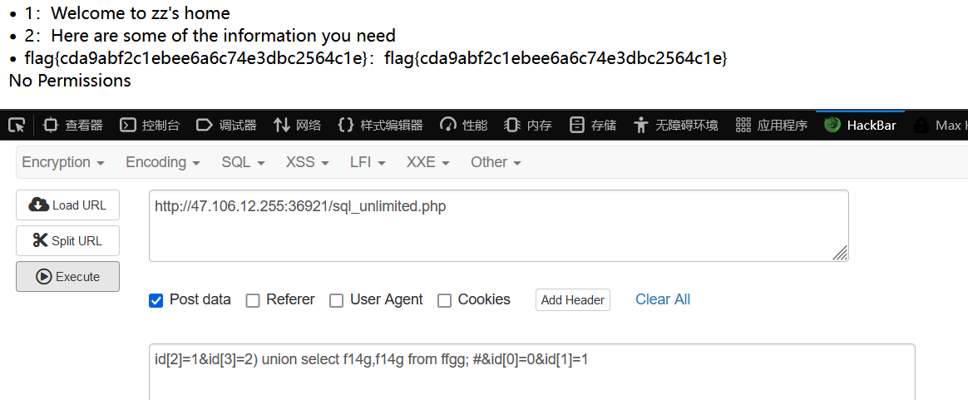Image resolution: width=968 pixels, height=400 pixels.
Task: Open the Debugger (调试器) panel
Action: click(x=226, y=126)
